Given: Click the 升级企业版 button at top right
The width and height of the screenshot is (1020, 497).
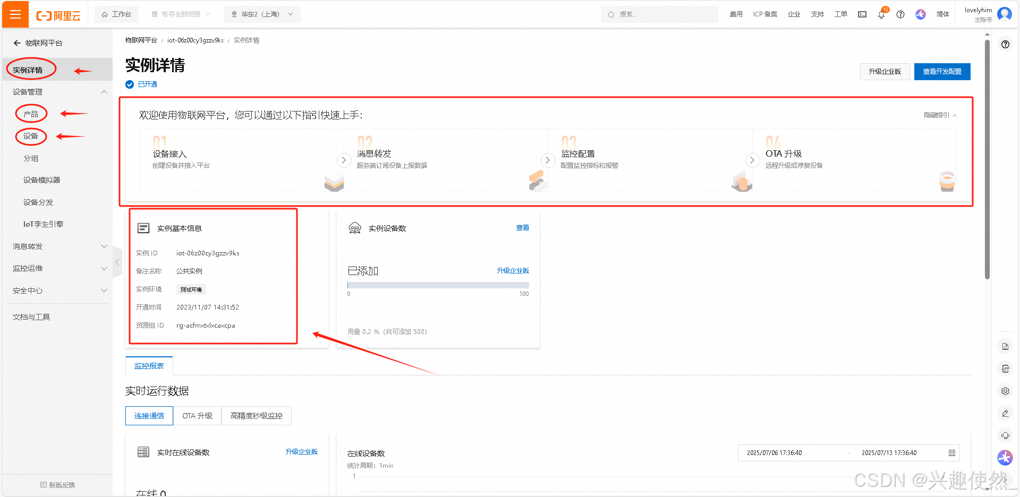Looking at the screenshot, I should pyautogui.click(x=885, y=72).
